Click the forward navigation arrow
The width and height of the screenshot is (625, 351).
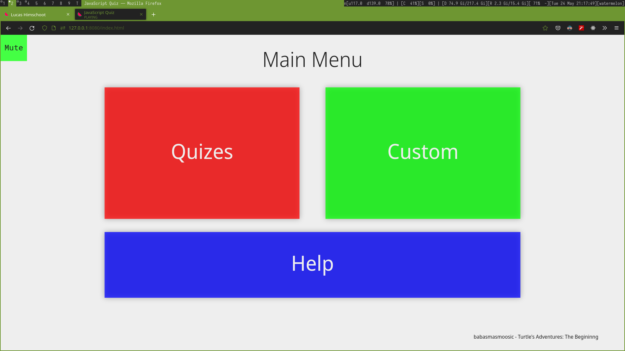(20, 28)
